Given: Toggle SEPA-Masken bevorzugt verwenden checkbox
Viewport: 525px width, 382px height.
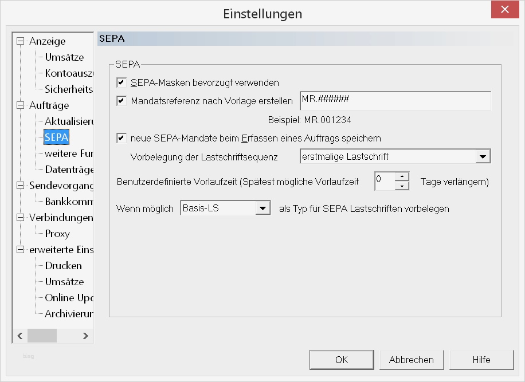Looking at the screenshot, I should tap(121, 83).
